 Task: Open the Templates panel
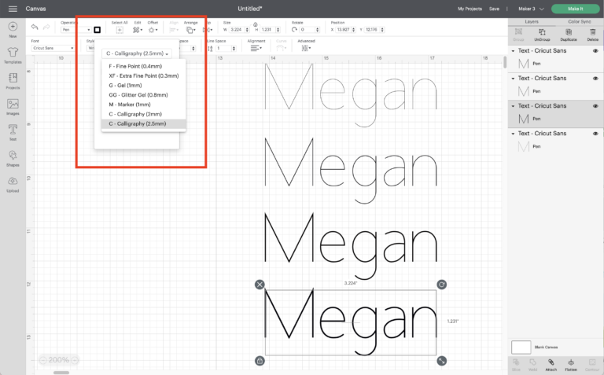pos(13,54)
